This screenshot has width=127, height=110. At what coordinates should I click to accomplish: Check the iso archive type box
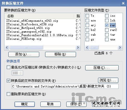tap(107, 16)
